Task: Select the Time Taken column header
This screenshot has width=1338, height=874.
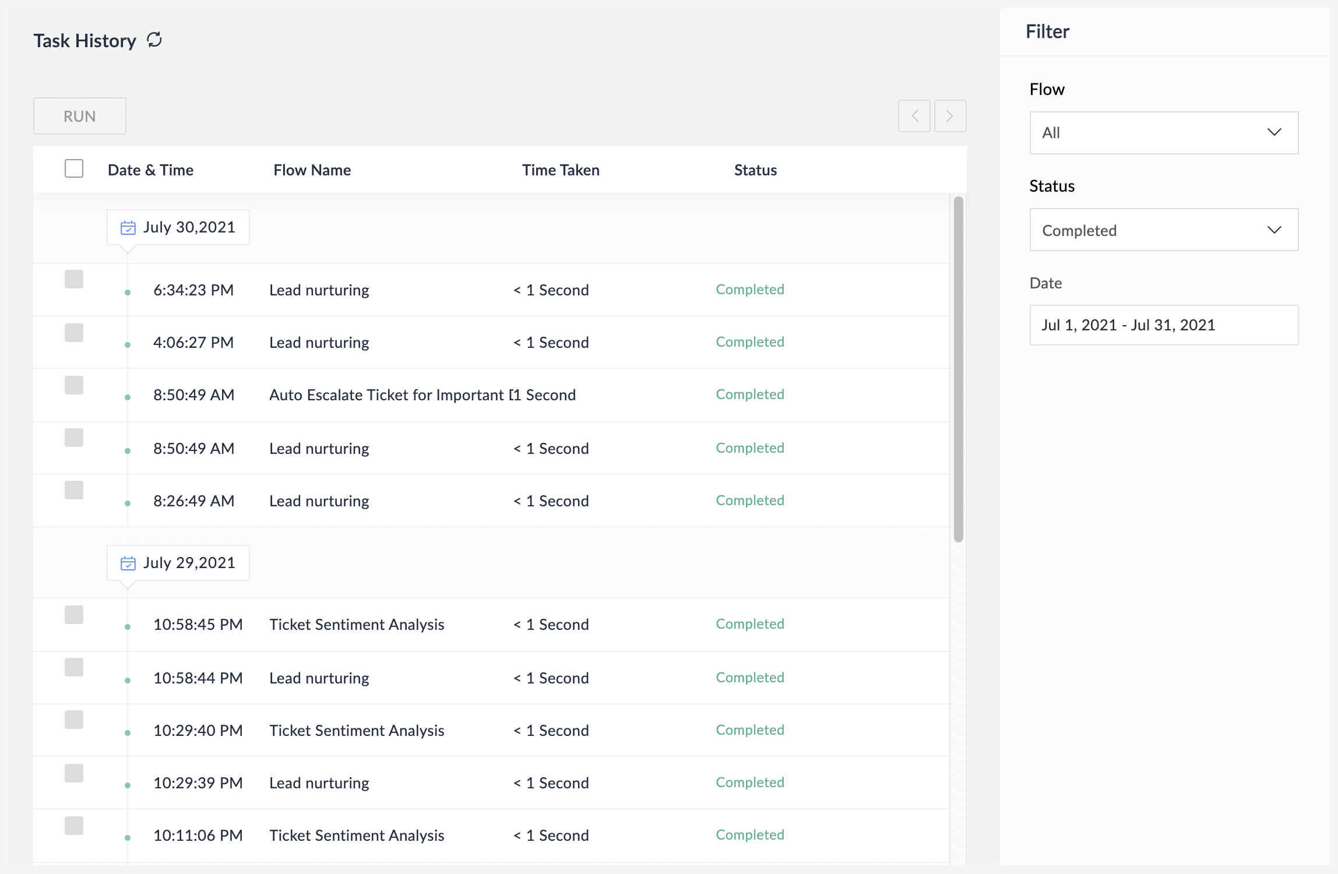Action: click(x=560, y=170)
